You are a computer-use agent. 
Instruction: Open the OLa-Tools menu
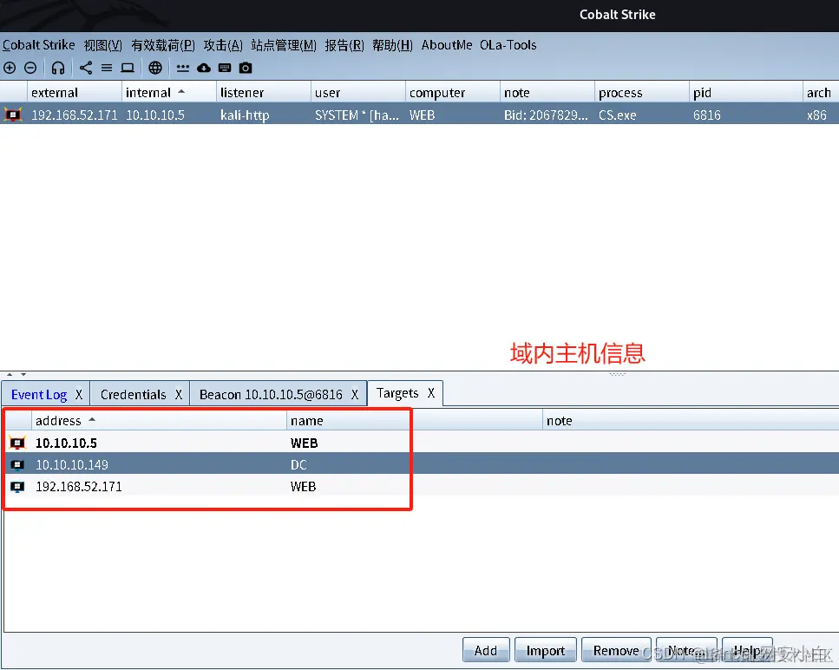[x=508, y=45]
